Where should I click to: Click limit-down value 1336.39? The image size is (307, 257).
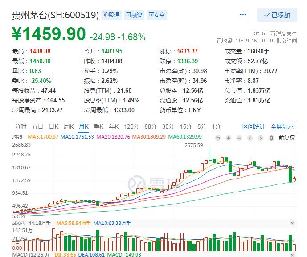coord(188,61)
